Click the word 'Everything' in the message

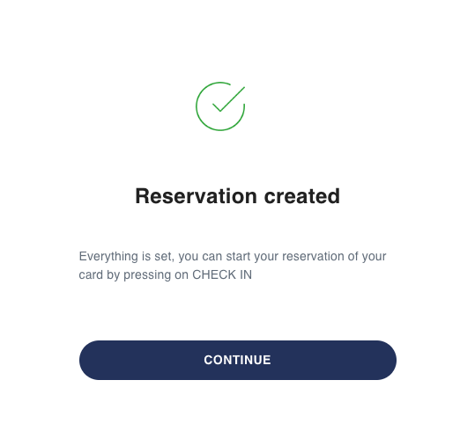tap(108, 257)
